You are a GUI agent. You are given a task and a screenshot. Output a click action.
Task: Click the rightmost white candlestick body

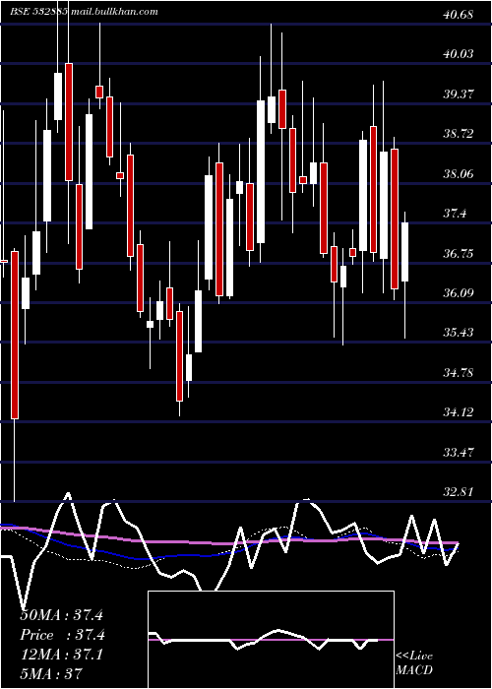pyautogui.click(x=404, y=252)
